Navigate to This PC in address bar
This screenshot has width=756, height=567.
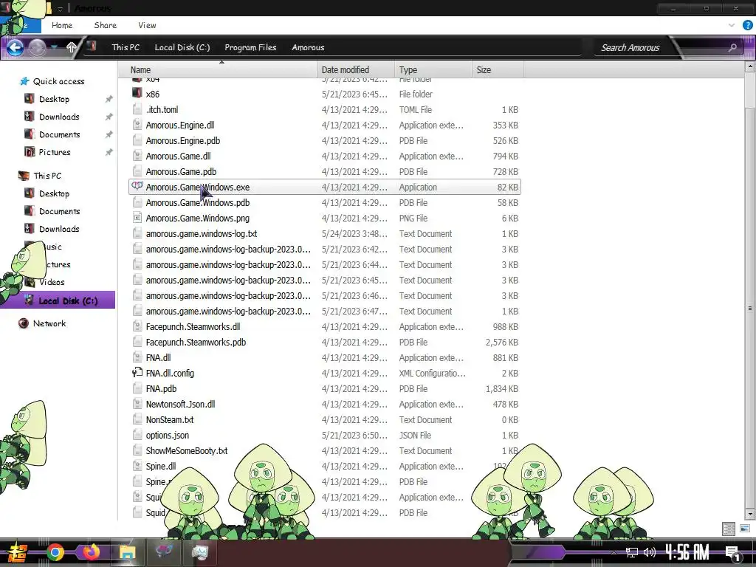[x=126, y=47]
